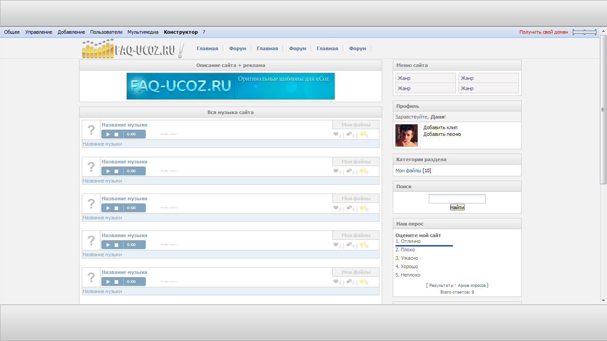Play the first track in the music list
Viewport: 607px width, 341px height.
coord(108,134)
